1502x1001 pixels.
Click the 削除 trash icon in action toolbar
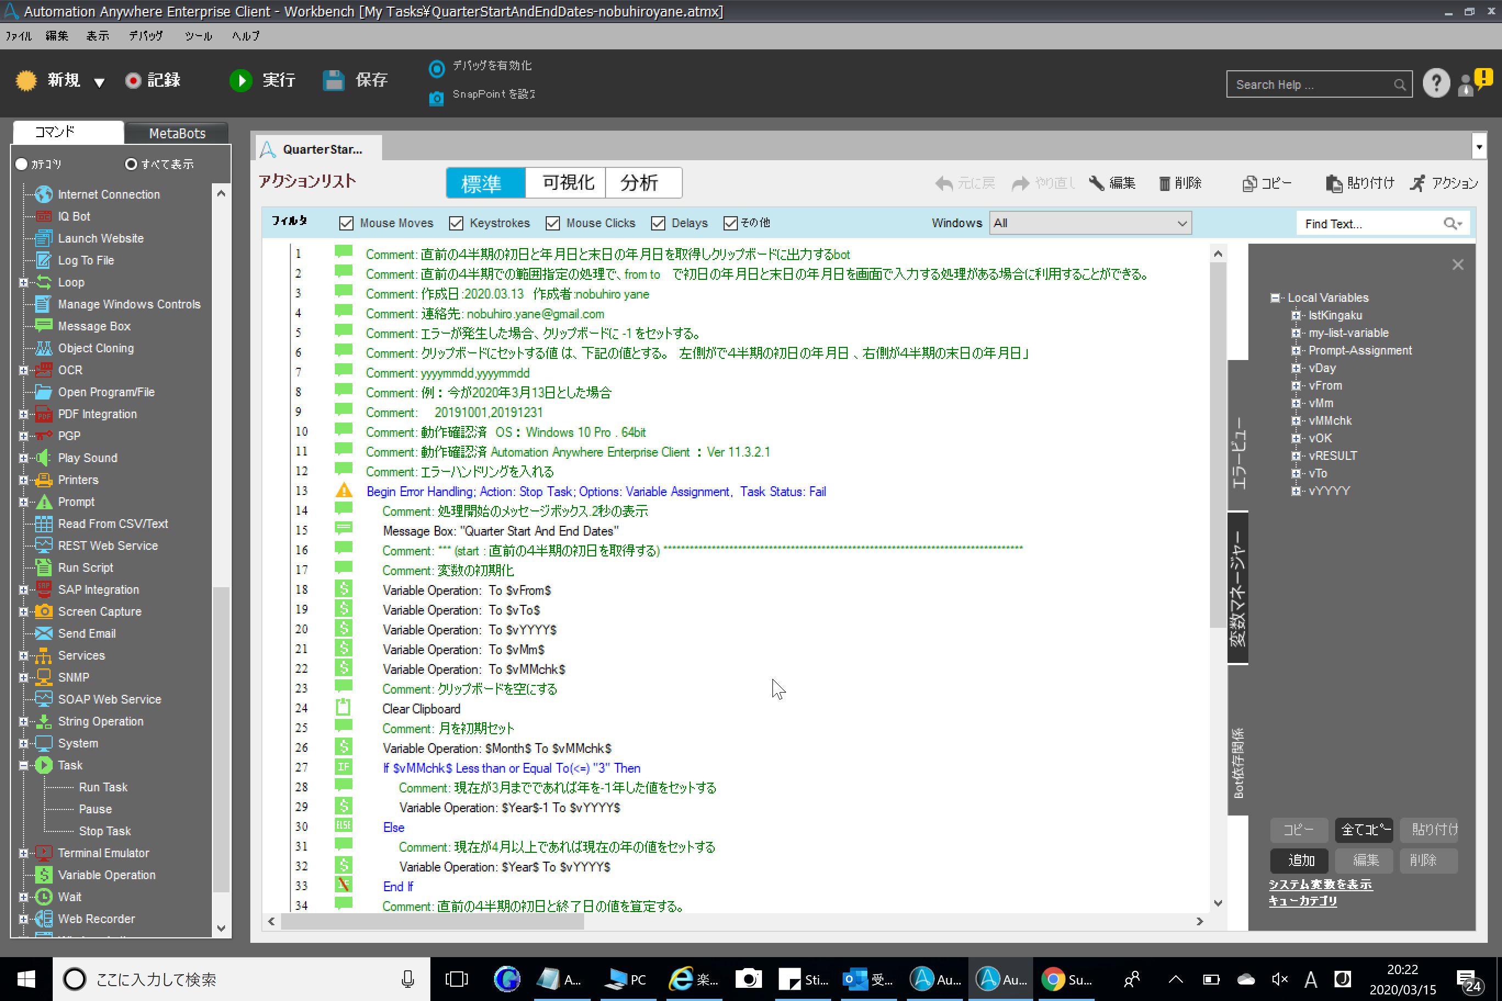pos(1164,184)
